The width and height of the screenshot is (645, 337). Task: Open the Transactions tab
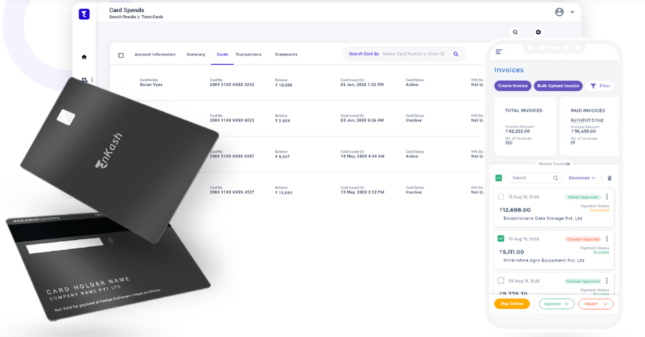pos(248,55)
